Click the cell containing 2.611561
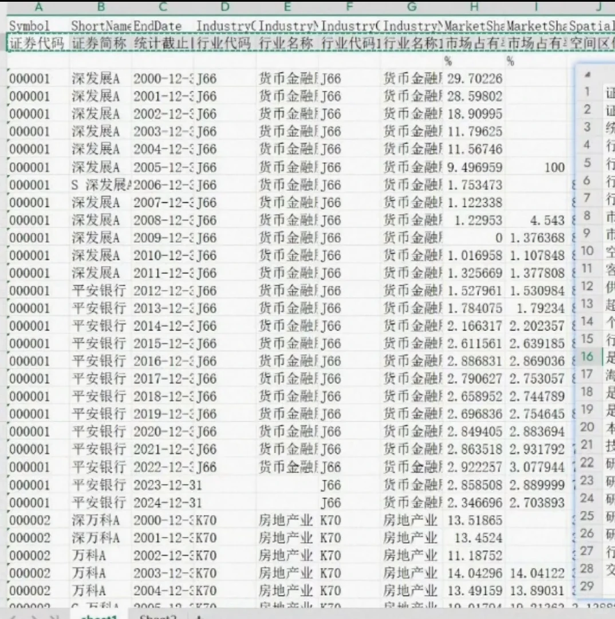 click(475, 344)
